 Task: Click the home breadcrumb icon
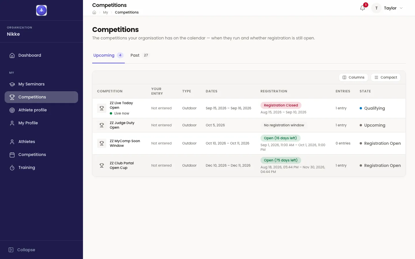pos(94,12)
